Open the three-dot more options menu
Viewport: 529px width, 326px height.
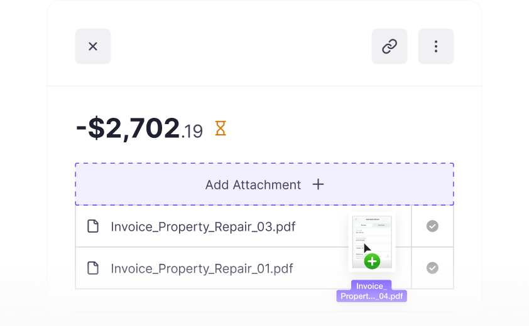tap(436, 46)
